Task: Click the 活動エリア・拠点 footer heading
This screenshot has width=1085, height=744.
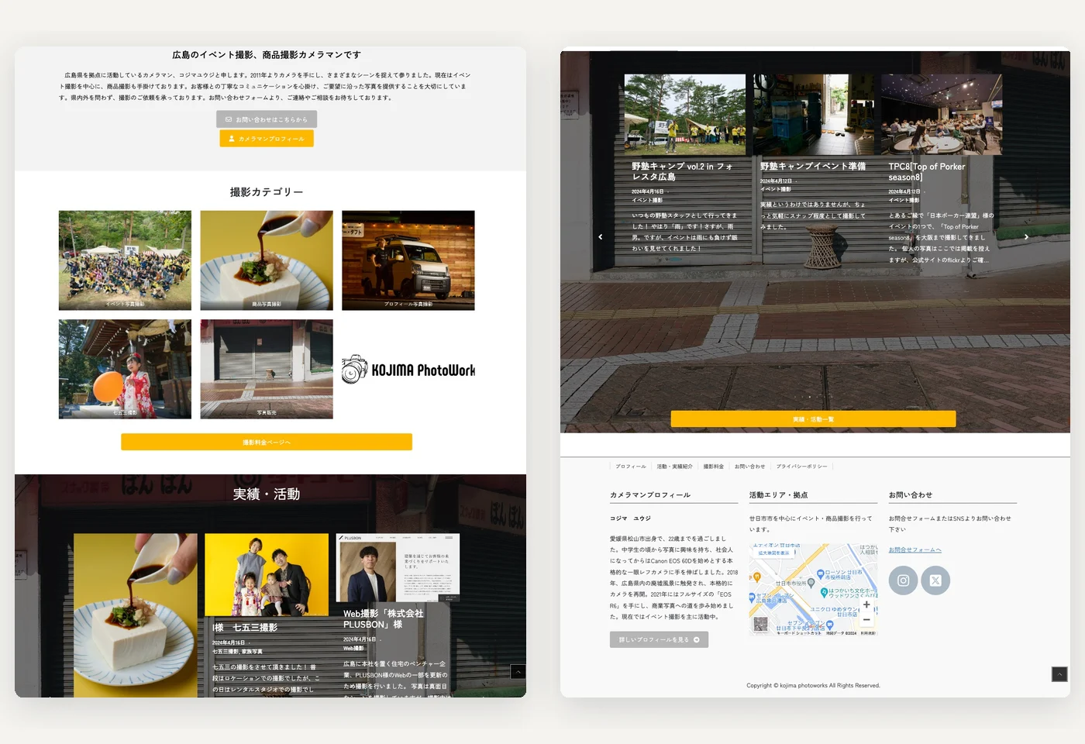Action: (778, 494)
